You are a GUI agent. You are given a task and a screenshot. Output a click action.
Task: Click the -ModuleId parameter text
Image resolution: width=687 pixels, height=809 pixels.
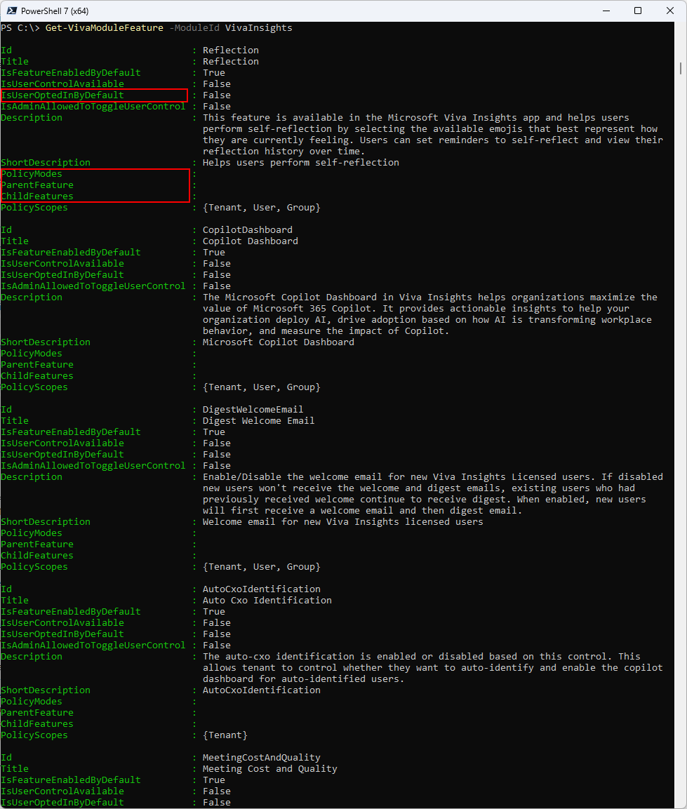[194, 28]
